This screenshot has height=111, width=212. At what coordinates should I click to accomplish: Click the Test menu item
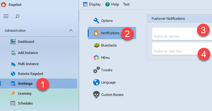126,4
